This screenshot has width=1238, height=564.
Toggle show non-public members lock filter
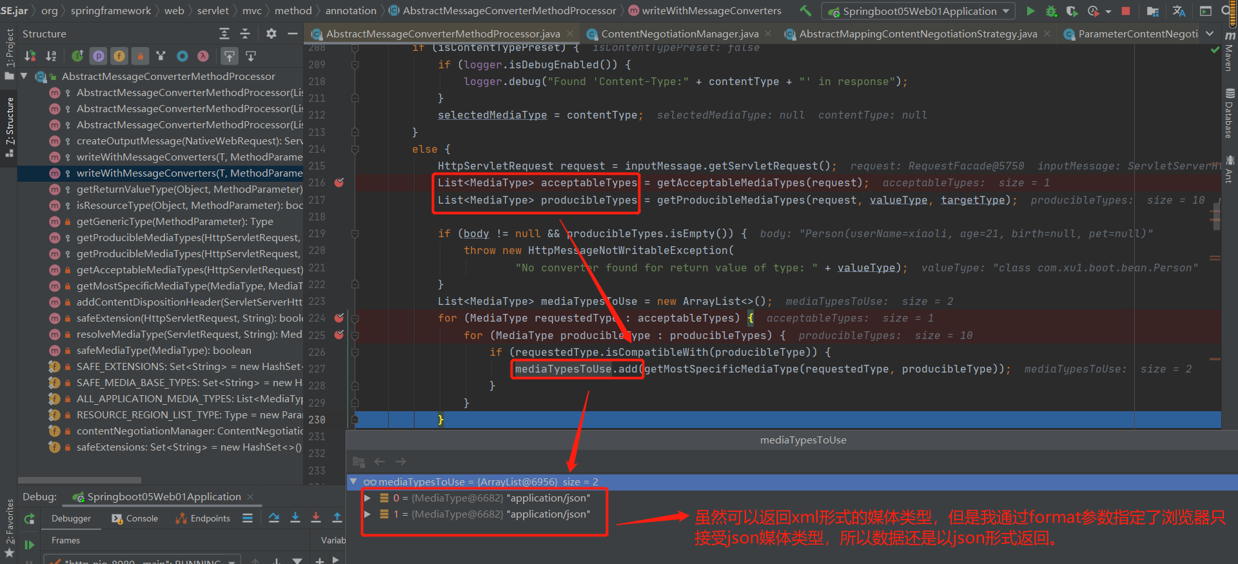pyautogui.click(x=140, y=56)
